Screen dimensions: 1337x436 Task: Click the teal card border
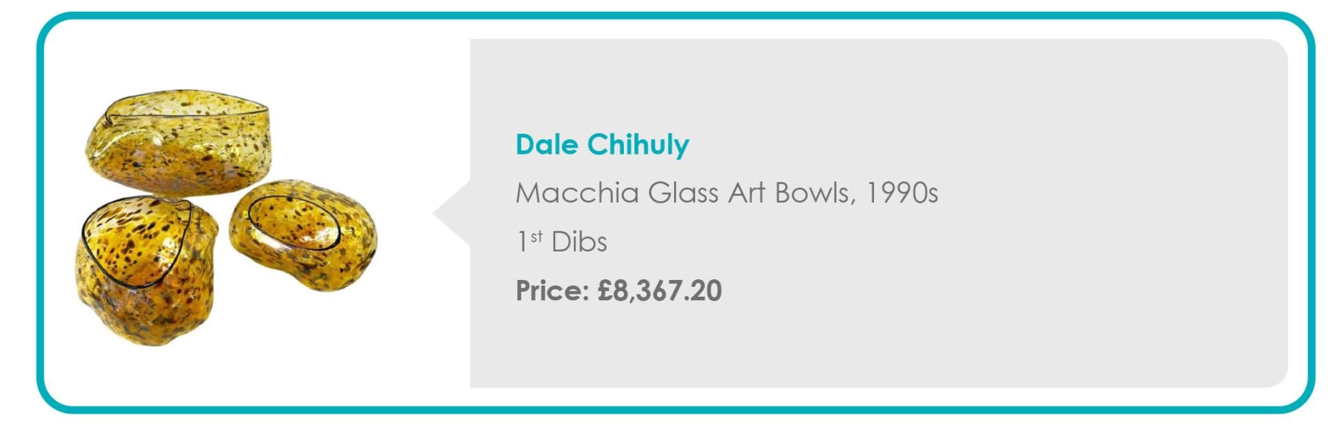click(668, 15)
